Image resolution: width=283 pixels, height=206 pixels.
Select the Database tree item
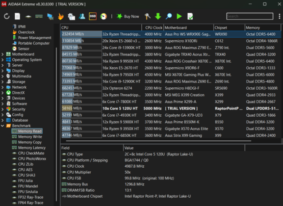[17, 120]
